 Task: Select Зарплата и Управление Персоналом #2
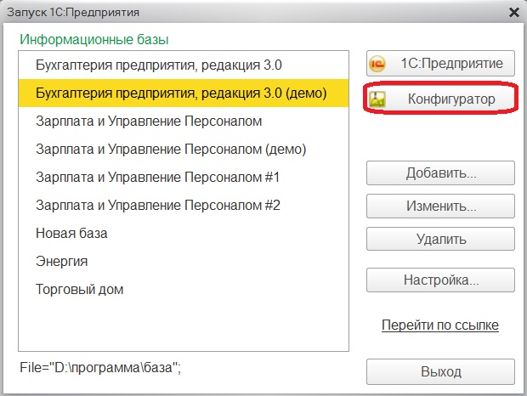[x=184, y=205]
